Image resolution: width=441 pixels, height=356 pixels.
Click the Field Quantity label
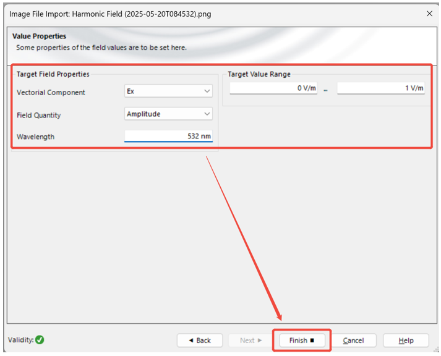tap(38, 115)
